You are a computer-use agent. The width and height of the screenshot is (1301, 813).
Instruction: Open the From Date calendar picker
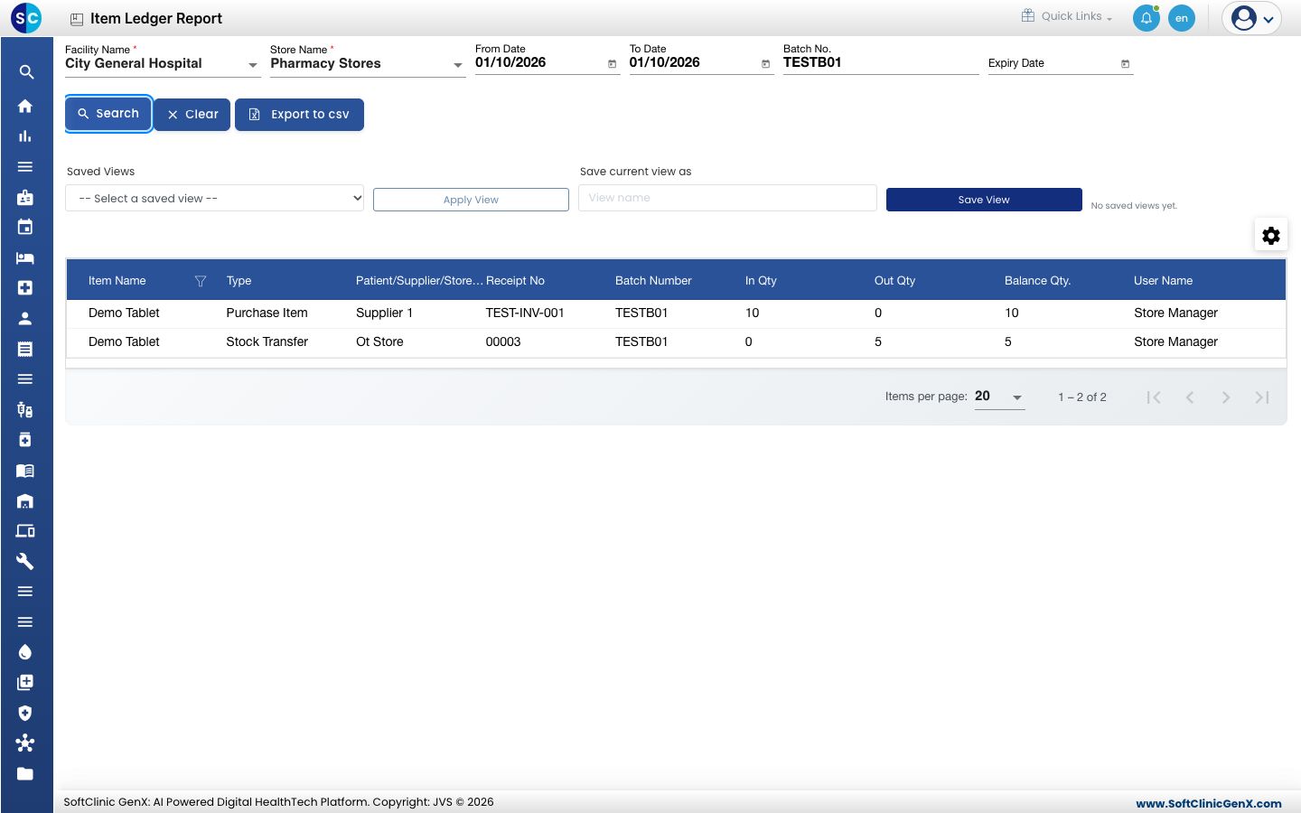click(612, 63)
